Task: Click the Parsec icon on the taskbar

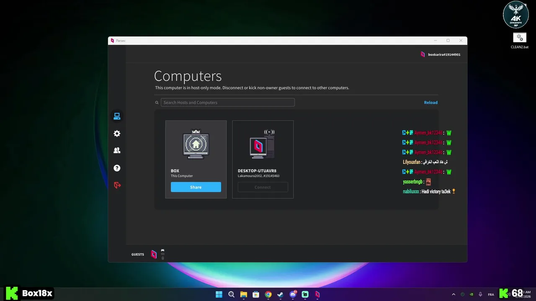Action: coord(318,294)
